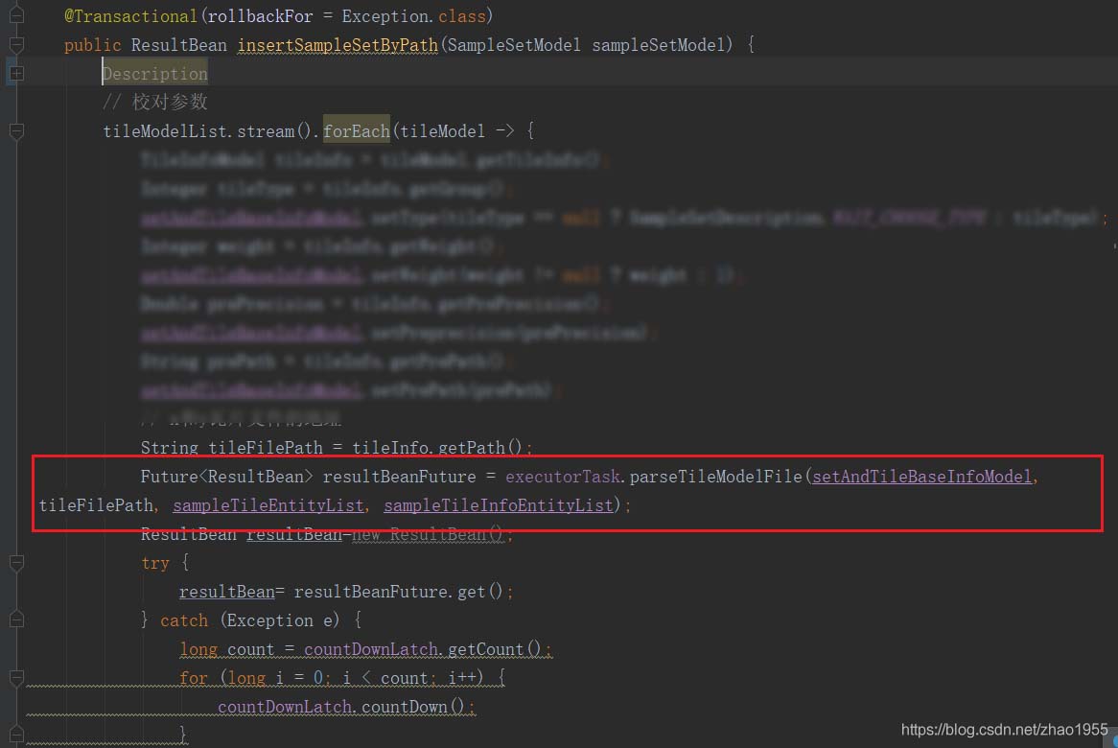Click the 'catch (Exception e)' clause

tap(250, 620)
